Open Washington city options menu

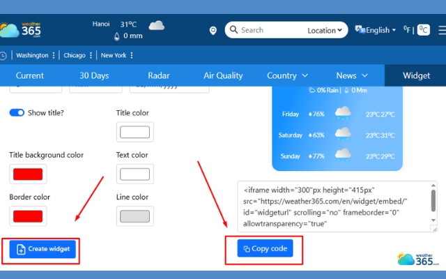54,56
